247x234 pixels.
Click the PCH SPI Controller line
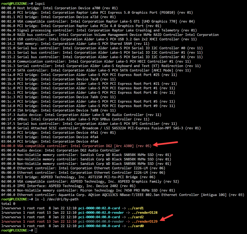[89, 124]
